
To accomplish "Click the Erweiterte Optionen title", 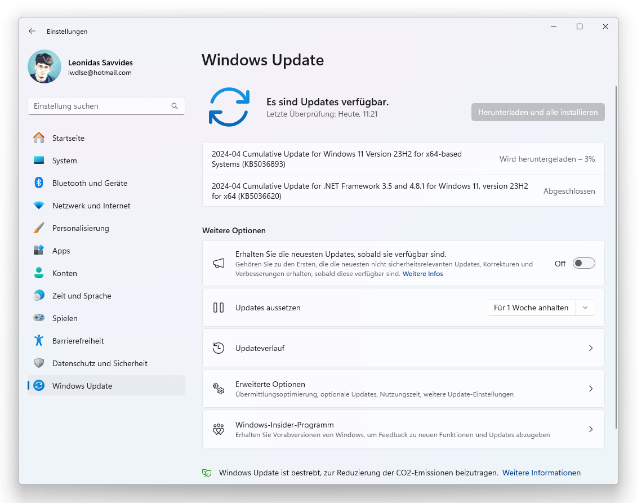I will coord(270,384).
